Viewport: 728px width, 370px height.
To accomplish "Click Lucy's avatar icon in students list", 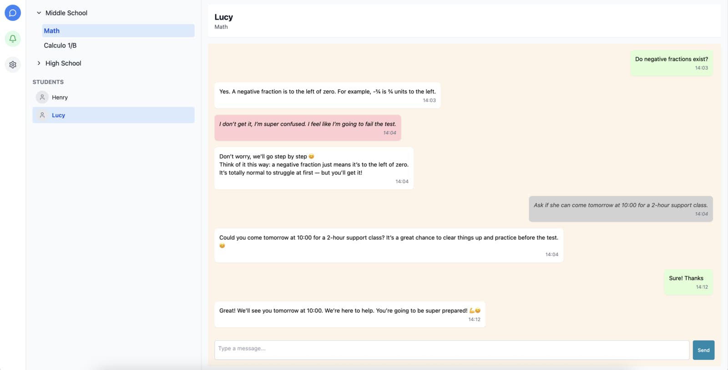I will pyautogui.click(x=42, y=115).
